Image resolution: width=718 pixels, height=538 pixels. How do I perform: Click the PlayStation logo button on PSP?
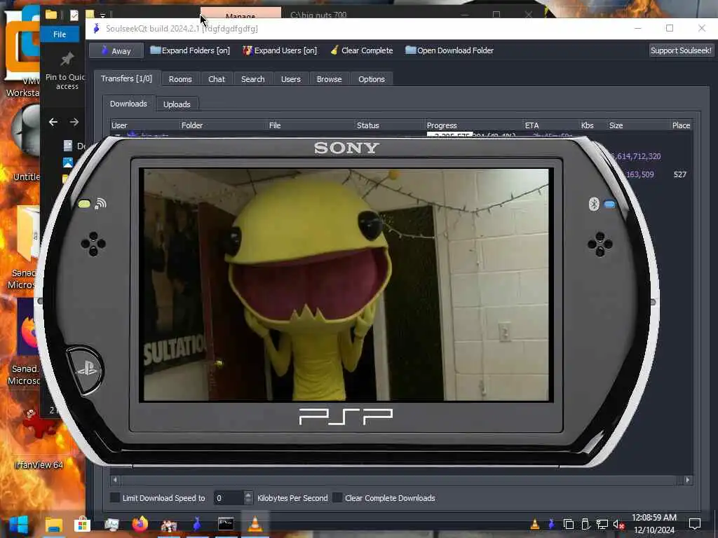pos(86,370)
